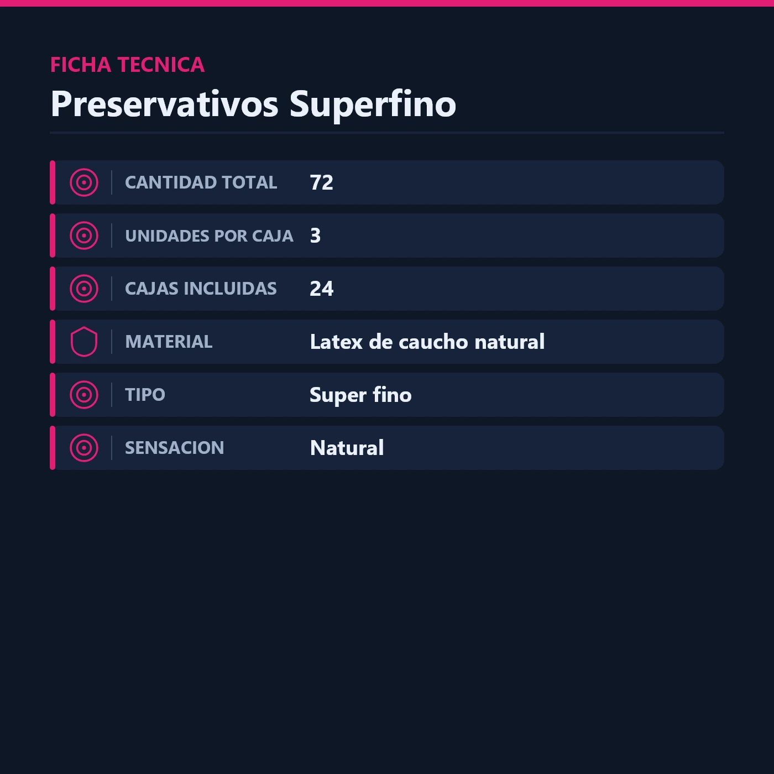Click the value 24 for boxes included
Screen dimensions: 774x774
321,289
